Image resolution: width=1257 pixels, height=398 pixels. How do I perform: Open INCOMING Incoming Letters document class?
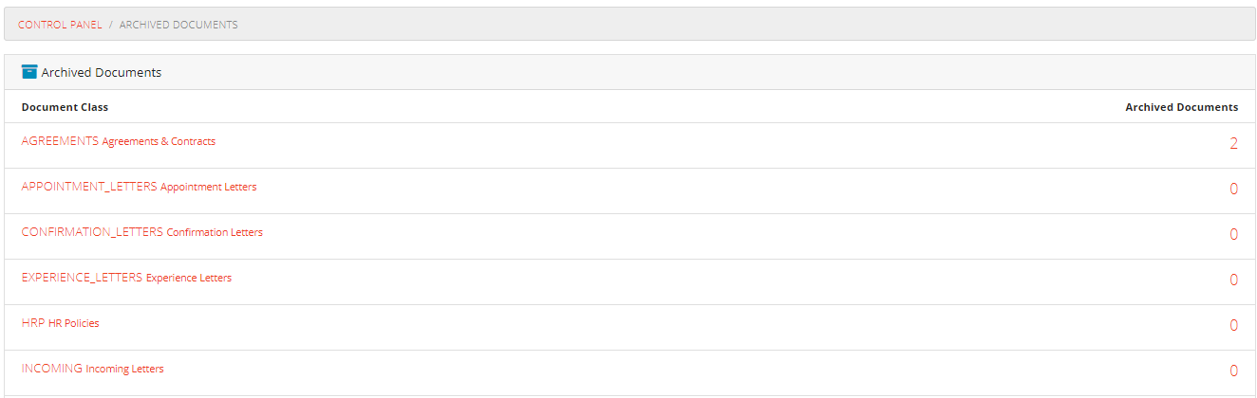[x=92, y=369]
